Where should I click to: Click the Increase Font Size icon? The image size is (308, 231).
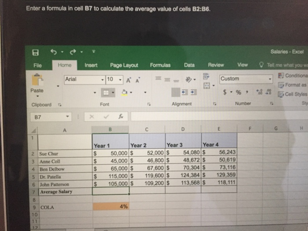(128, 80)
